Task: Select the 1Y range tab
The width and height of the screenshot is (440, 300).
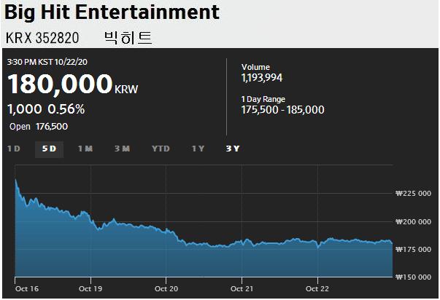Action: pos(198,149)
